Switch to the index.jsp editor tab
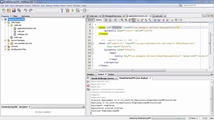214x120 pixels. point(94,16)
